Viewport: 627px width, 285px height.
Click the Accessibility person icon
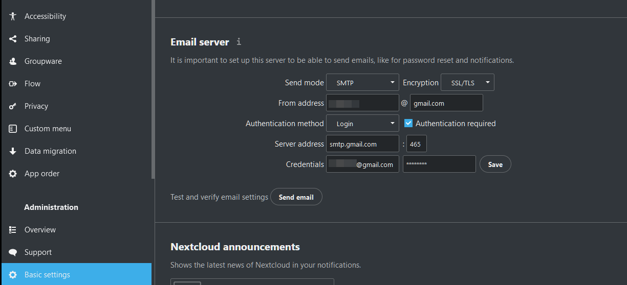pos(13,16)
